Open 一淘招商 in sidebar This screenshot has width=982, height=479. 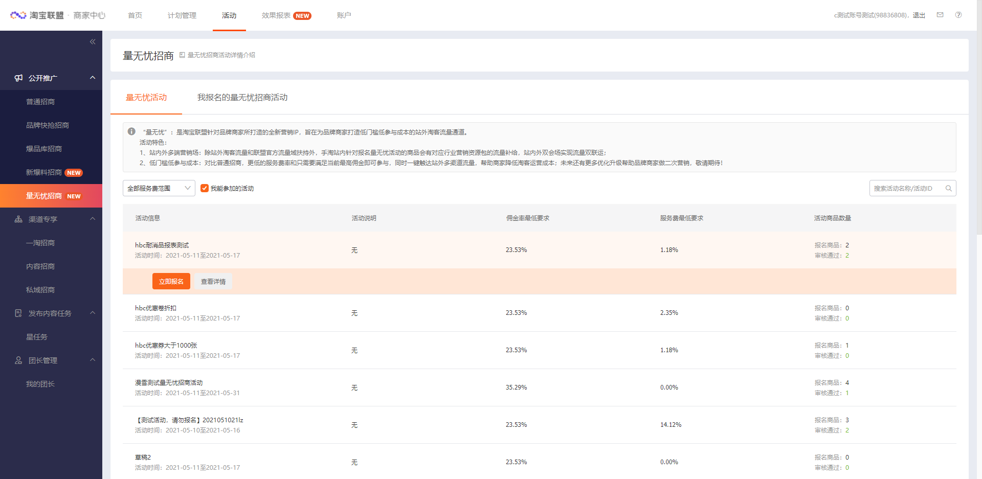(40, 243)
